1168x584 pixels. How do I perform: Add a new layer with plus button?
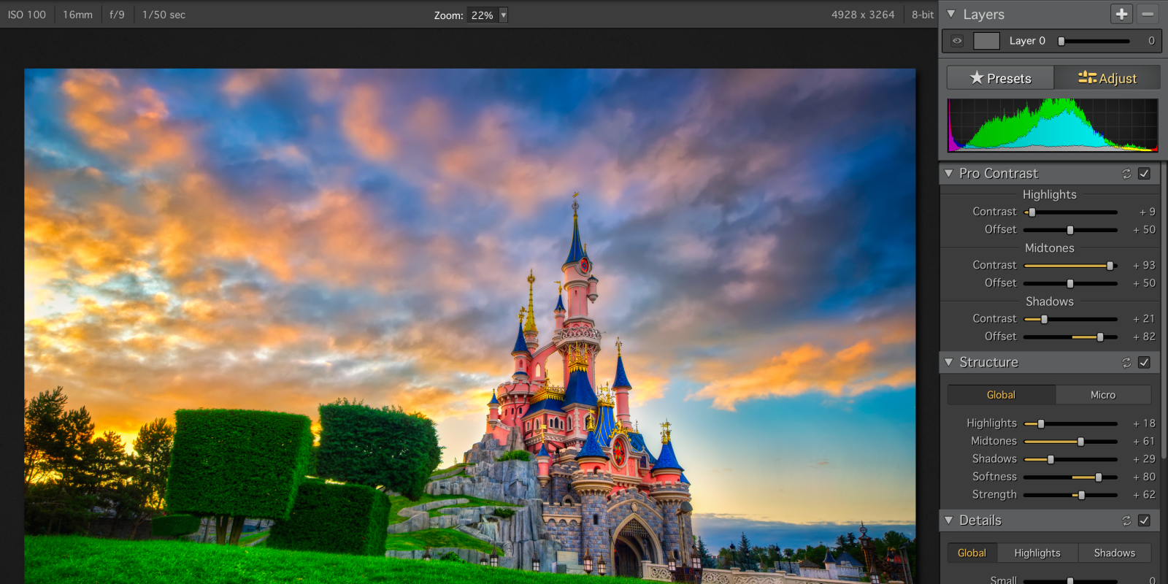(1121, 14)
